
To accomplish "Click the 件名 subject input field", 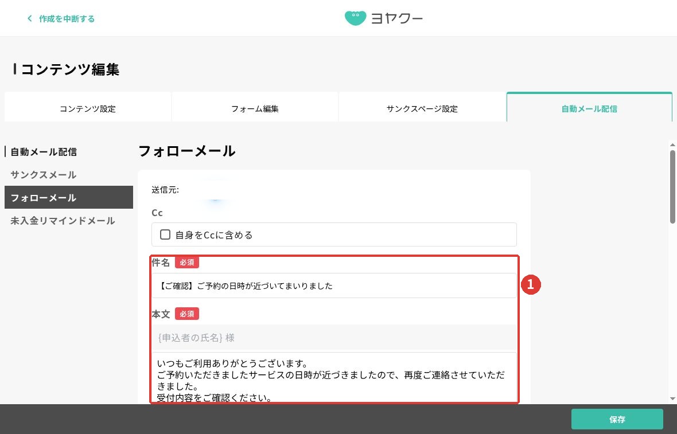I will click(334, 286).
